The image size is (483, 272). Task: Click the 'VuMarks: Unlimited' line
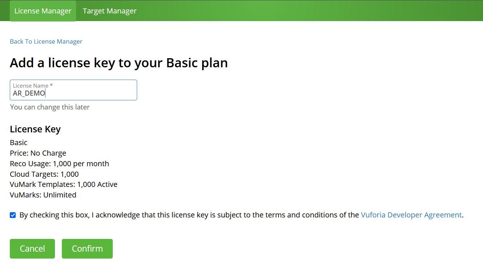[x=43, y=195]
